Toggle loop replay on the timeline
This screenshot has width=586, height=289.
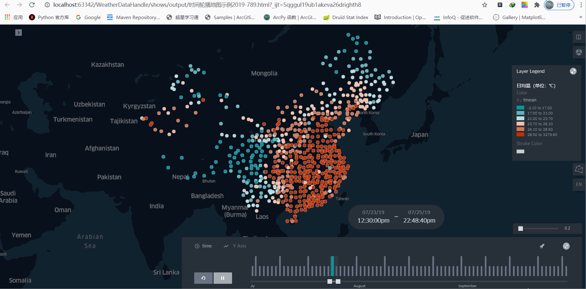click(x=203, y=278)
